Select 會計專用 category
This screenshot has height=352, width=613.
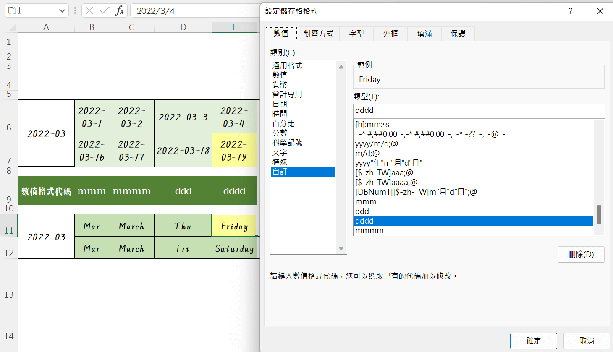tap(303, 94)
